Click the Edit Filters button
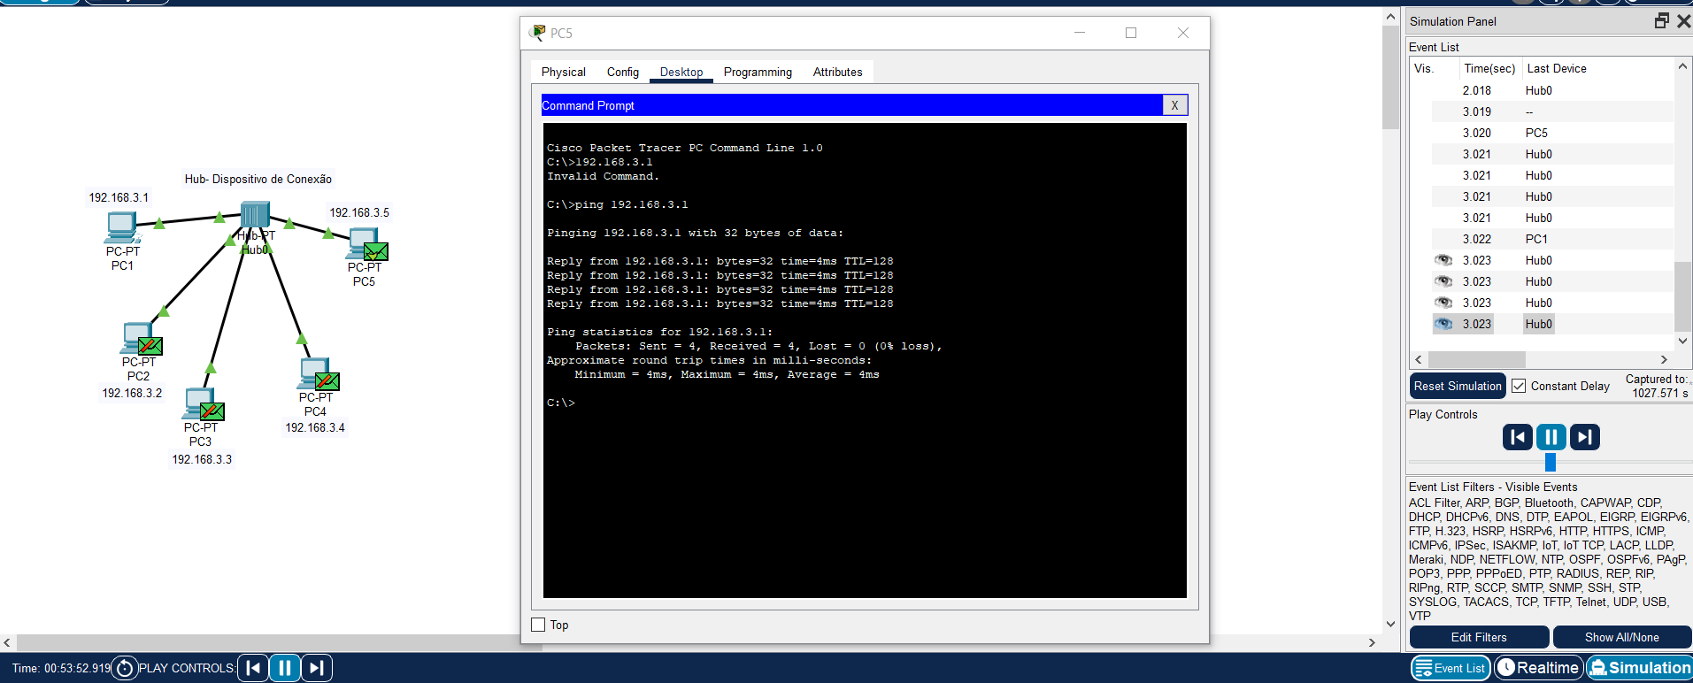Image resolution: width=1693 pixels, height=683 pixels. coord(1479,637)
